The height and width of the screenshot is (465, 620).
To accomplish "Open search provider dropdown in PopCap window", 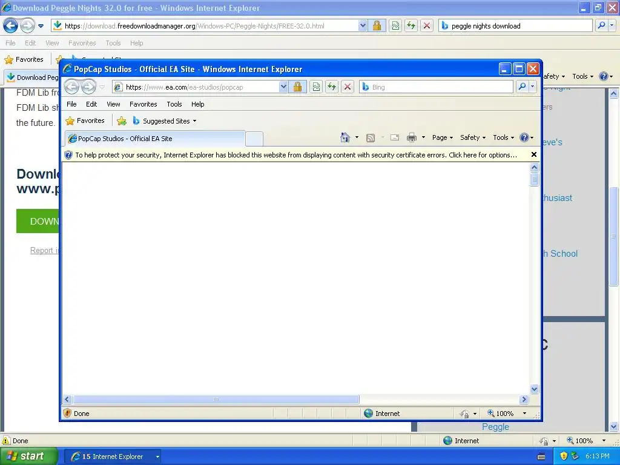I will 533,87.
